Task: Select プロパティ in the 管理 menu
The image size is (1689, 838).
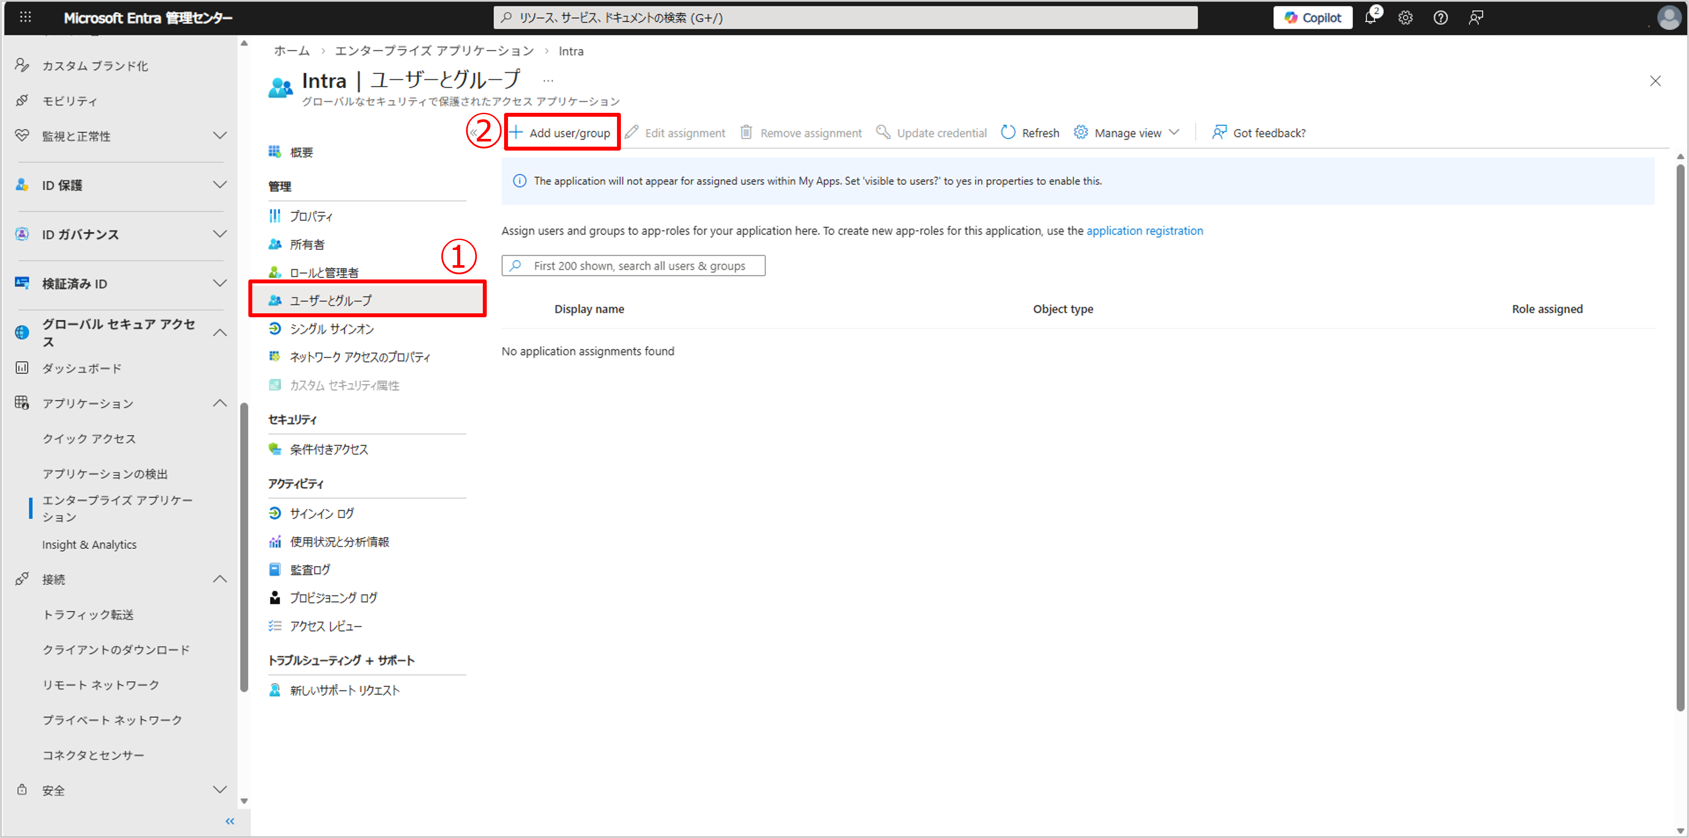Action: 311,216
